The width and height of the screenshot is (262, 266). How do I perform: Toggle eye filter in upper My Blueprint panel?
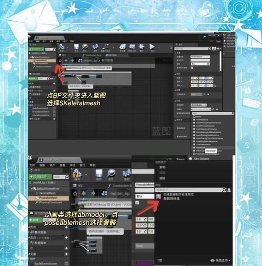click(x=52, y=79)
